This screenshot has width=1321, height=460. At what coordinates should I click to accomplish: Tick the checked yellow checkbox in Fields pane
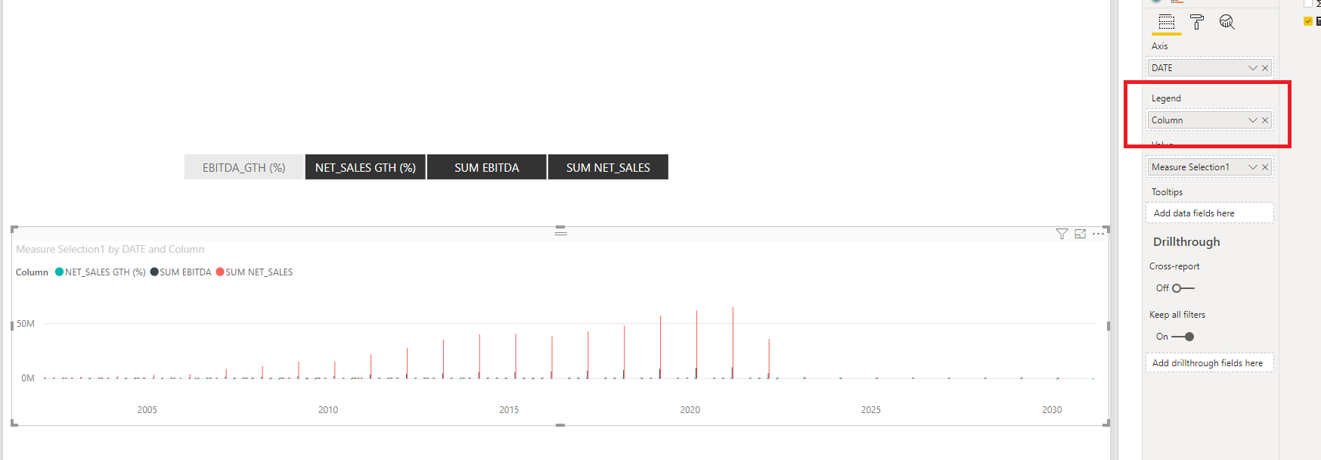1307,21
